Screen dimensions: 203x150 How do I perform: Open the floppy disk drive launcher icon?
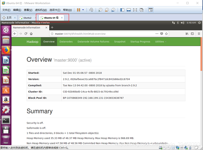[6, 130]
